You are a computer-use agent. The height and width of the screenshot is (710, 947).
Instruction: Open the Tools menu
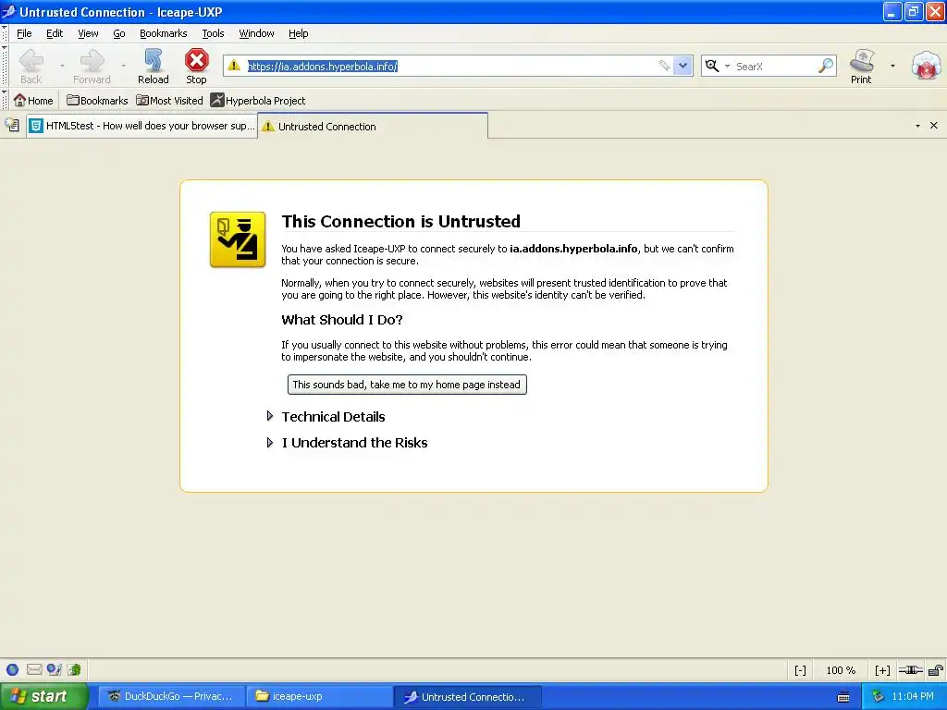pyautogui.click(x=213, y=33)
